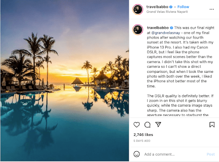Like the post with the heart icon
The height and width of the screenshot is (162, 219).
click(x=136, y=125)
